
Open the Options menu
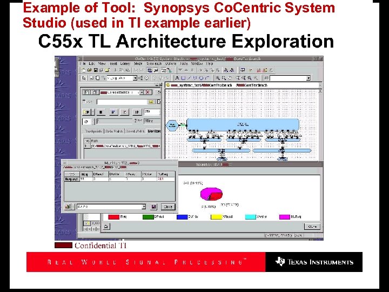point(171,64)
